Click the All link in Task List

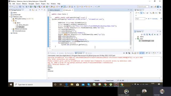coord(149,19)
